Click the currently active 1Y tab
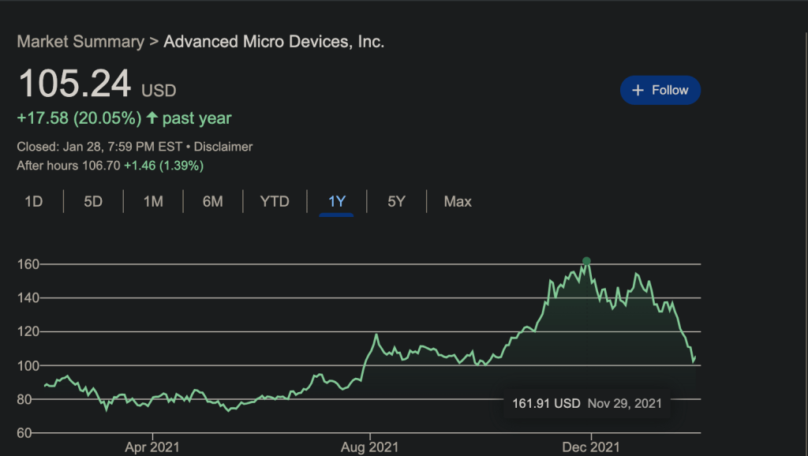 pyautogui.click(x=335, y=201)
